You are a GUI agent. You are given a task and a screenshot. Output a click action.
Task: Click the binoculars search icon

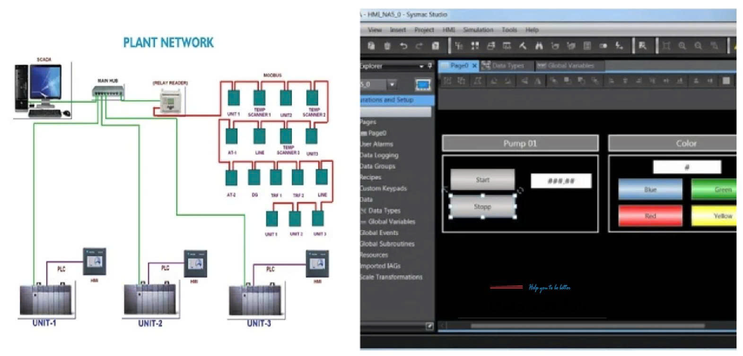539,46
